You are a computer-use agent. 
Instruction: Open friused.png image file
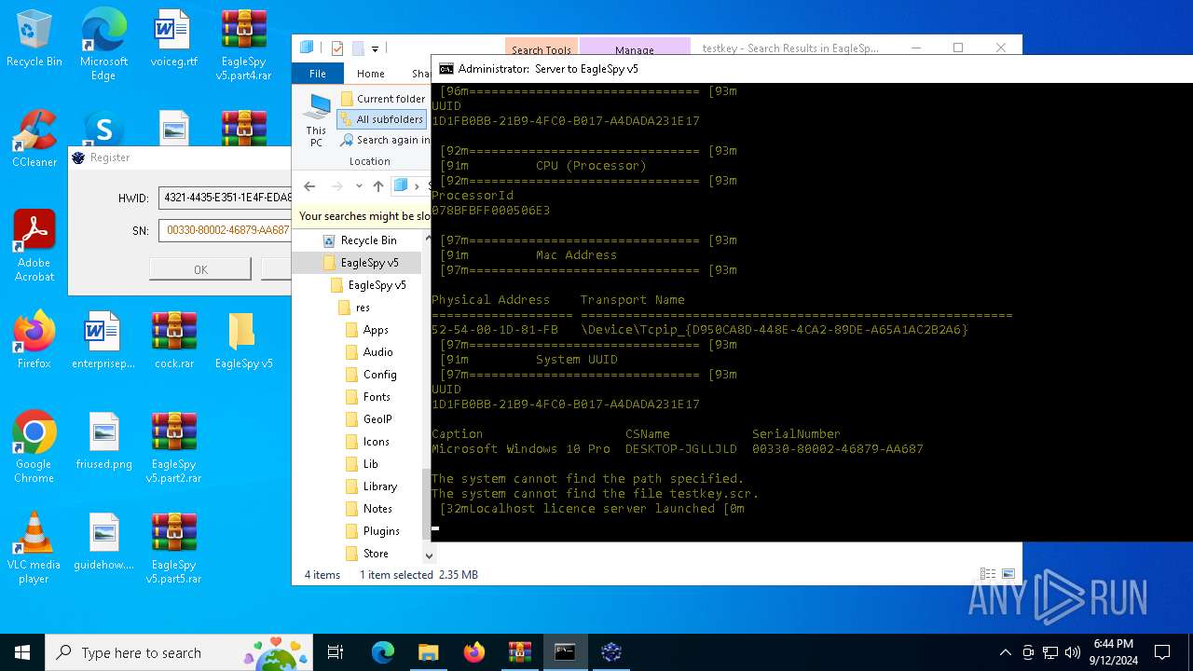103,441
